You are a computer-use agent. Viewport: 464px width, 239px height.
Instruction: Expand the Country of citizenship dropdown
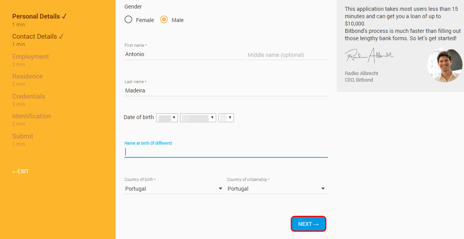(x=277, y=189)
